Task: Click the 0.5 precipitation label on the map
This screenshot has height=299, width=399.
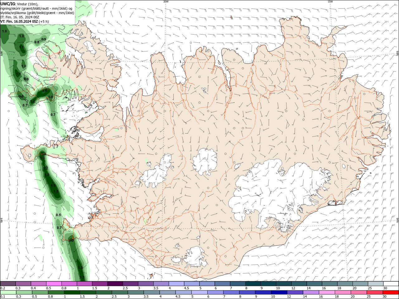Action: pyautogui.click(x=58, y=215)
